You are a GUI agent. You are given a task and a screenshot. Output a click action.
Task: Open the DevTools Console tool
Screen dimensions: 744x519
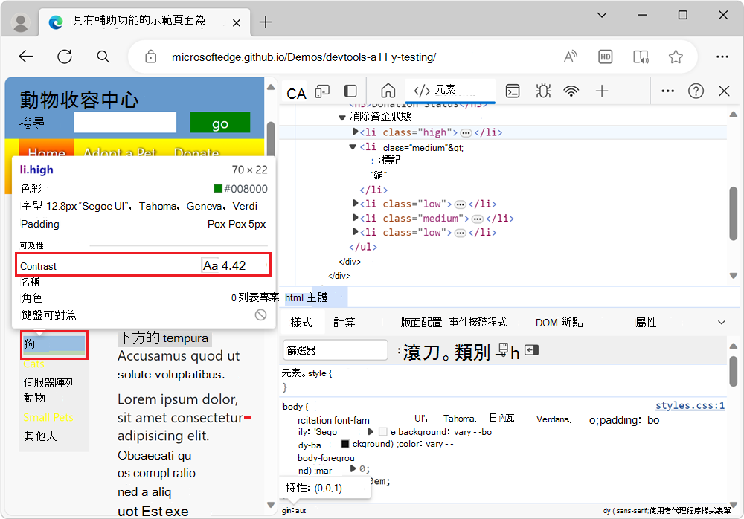tap(513, 91)
